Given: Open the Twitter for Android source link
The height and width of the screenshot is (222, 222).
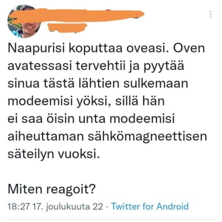Looking at the screenshot, I should [150, 206].
